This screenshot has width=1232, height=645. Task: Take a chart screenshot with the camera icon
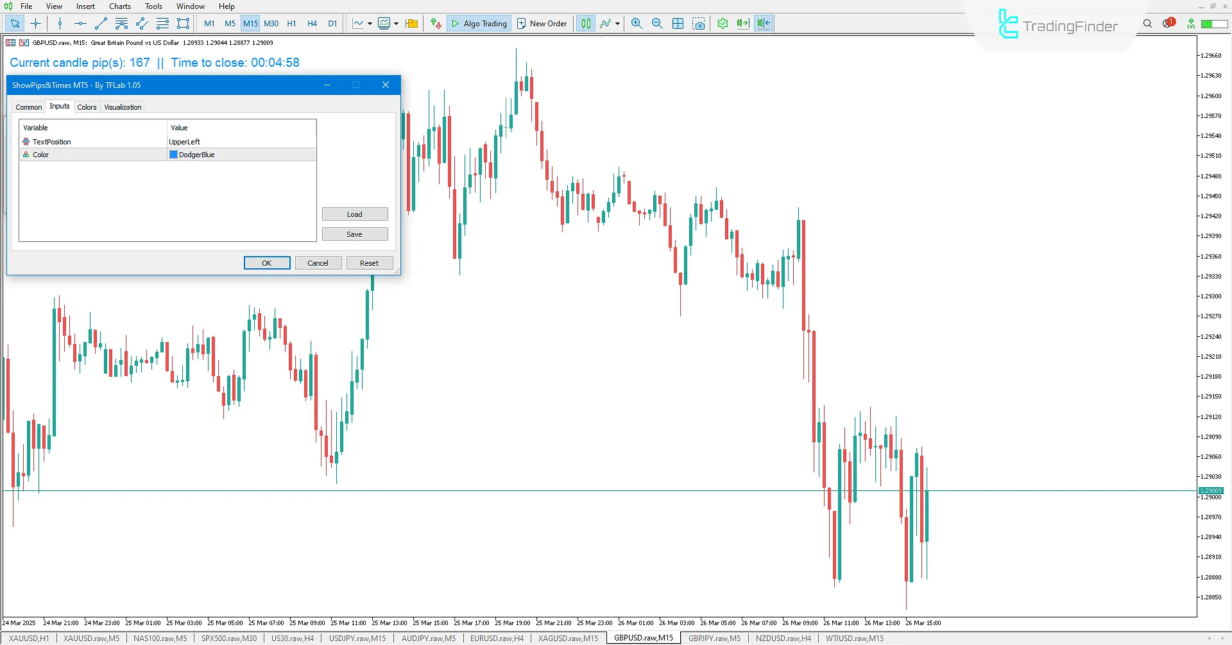point(699,24)
